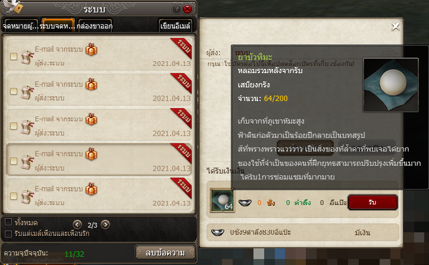Image resolution: width=429 pixels, height=265 pixels.
Task: Click the silver ingot icon beside รับ row
Action: [x=245, y=203]
